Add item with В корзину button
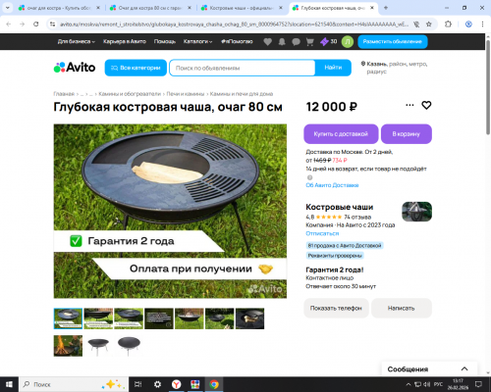Image resolution: width=491 pixels, height=392 pixels. pyautogui.click(x=407, y=134)
